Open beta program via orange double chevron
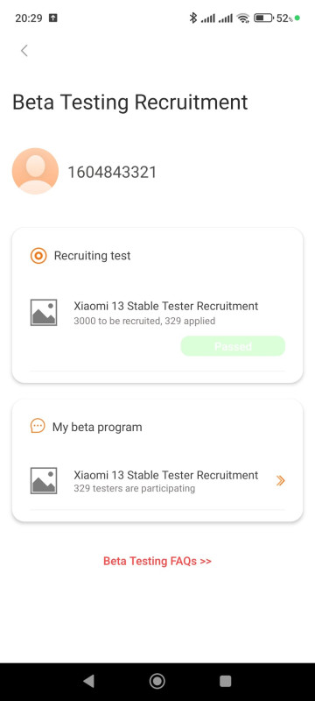Screen dimensions: 315x701 click(x=280, y=480)
